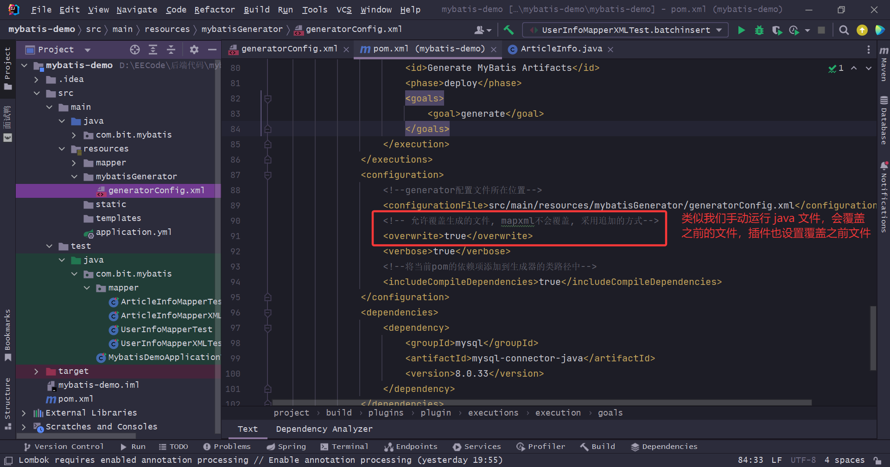
Task: Click the 84:33 caret position indicator
Action: pos(750,460)
